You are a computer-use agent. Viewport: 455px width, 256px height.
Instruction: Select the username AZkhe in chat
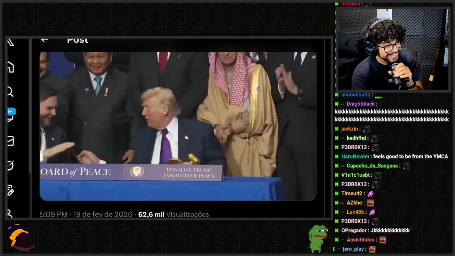(354, 203)
